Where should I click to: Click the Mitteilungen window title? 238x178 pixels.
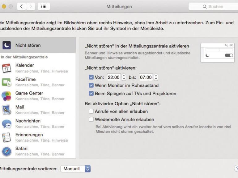[x=119, y=6]
